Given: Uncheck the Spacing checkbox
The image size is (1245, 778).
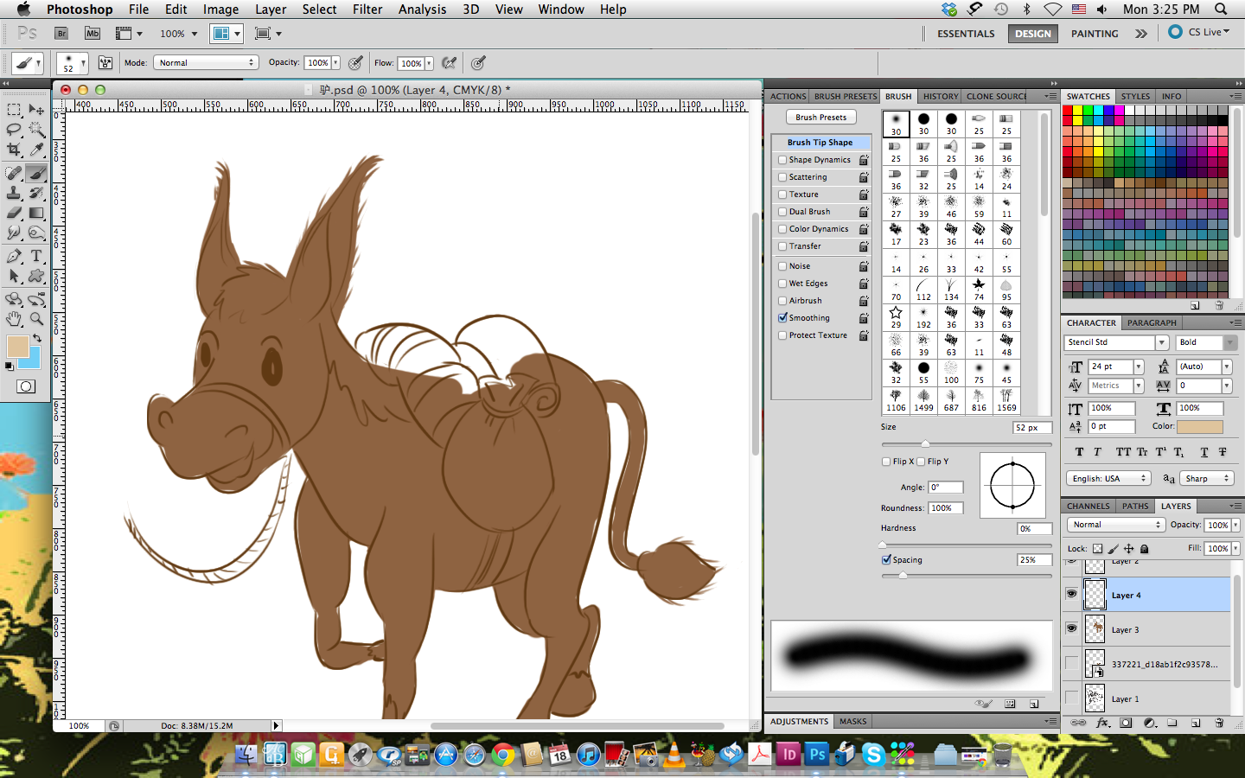Looking at the screenshot, I should tap(886, 560).
